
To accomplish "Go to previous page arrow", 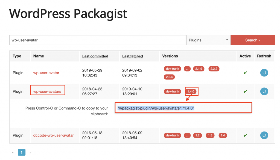I will pyautogui.click(x=13, y=153).
